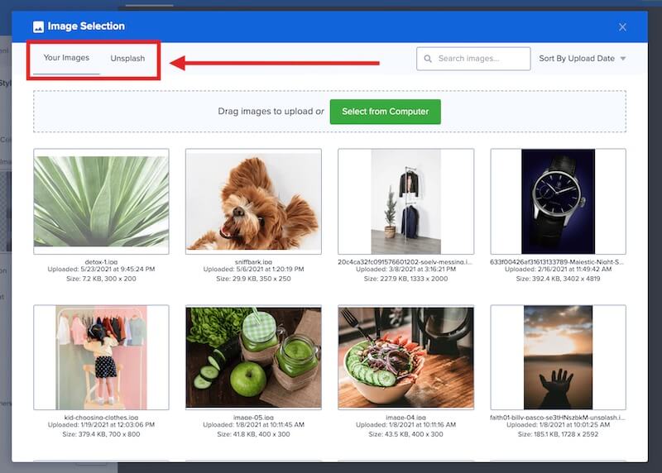Click the detox-1.jpg file name

click(x=101, y=261)
